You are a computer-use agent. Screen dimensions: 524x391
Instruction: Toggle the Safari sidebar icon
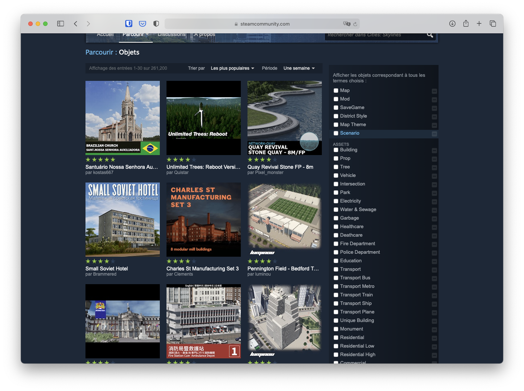click(x=61, y=24)
